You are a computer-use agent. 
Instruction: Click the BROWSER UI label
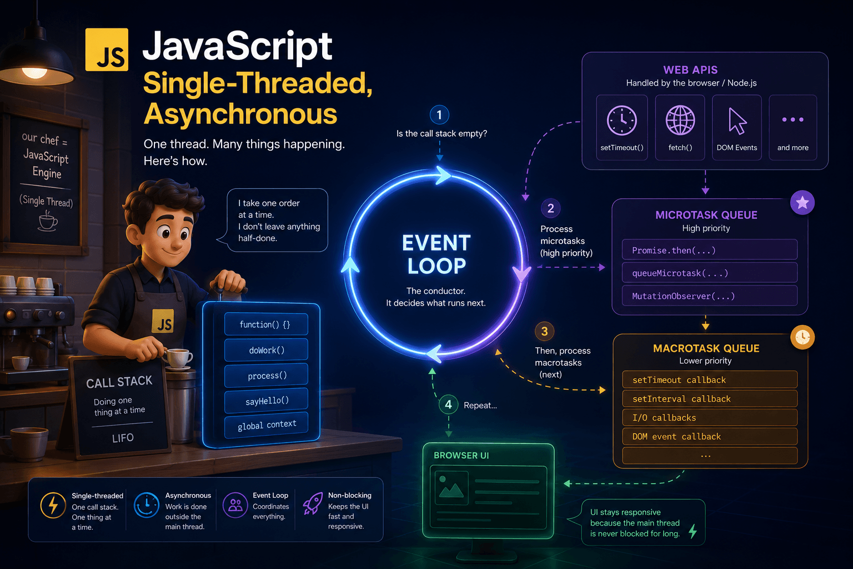(x=461, y=455)
